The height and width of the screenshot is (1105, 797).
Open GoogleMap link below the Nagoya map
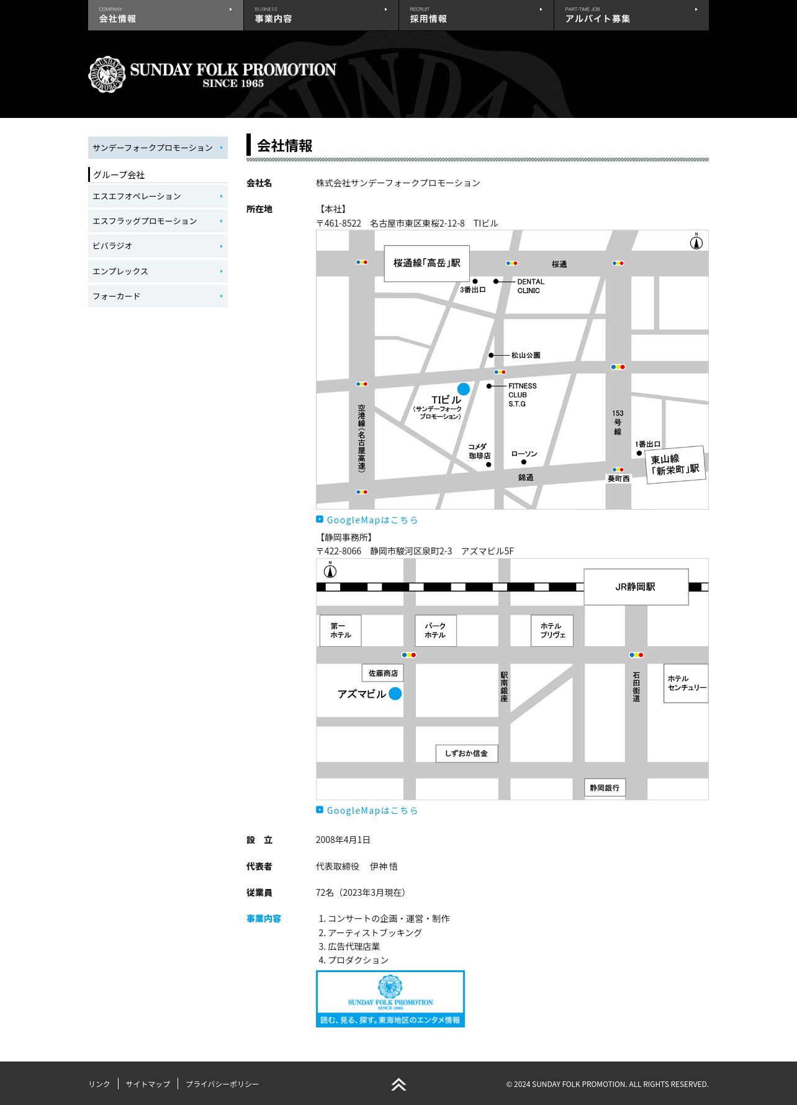click(x=372, y=520)
